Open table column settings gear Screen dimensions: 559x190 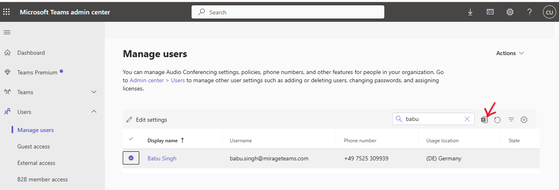pos(524,120)
